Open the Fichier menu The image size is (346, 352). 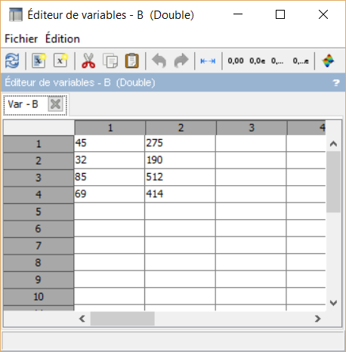(21, 39)
